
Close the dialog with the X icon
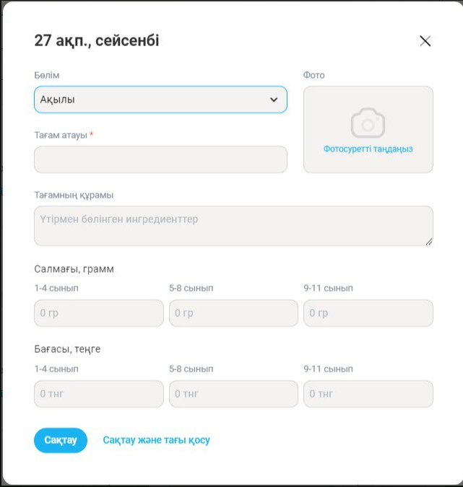[x=425, y=41]
